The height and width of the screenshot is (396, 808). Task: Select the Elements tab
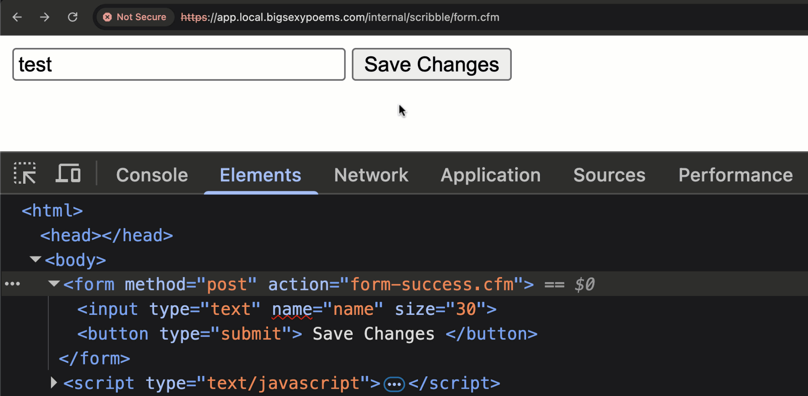coord(260,174)
